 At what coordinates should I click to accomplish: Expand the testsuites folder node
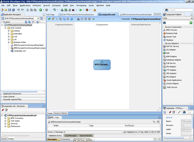pyautogui.click(x=9, y=34)
